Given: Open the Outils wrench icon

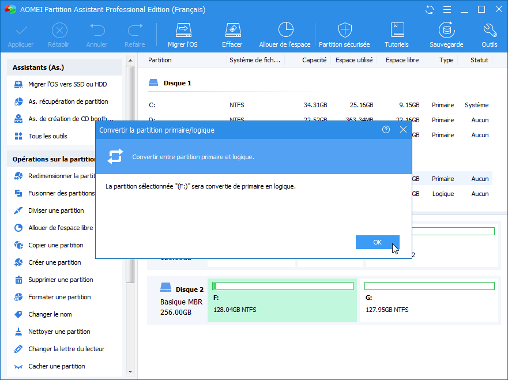Looking at the screenshot, I should click(x=489, y=31).
